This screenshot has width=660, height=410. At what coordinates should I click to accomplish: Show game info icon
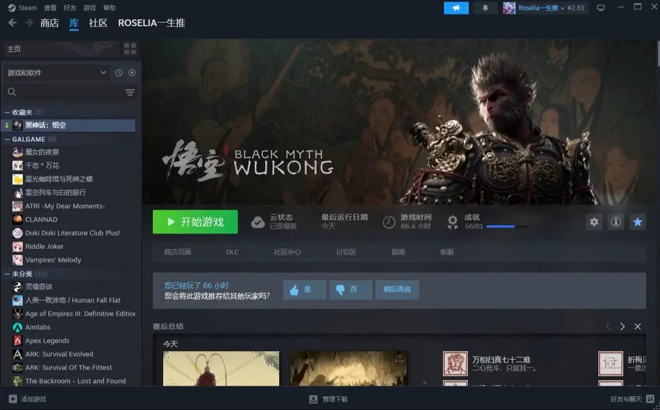point(616,222)
